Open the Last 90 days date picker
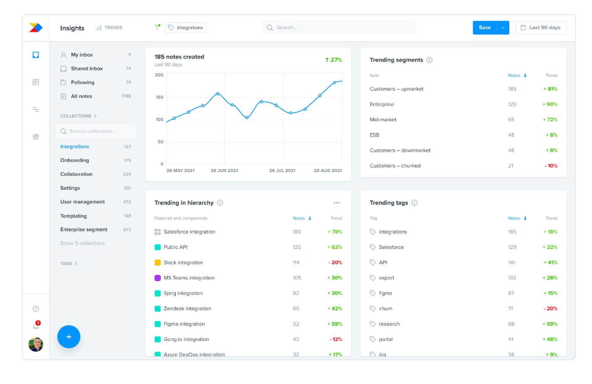592x384 pixels. coord(541,27)
